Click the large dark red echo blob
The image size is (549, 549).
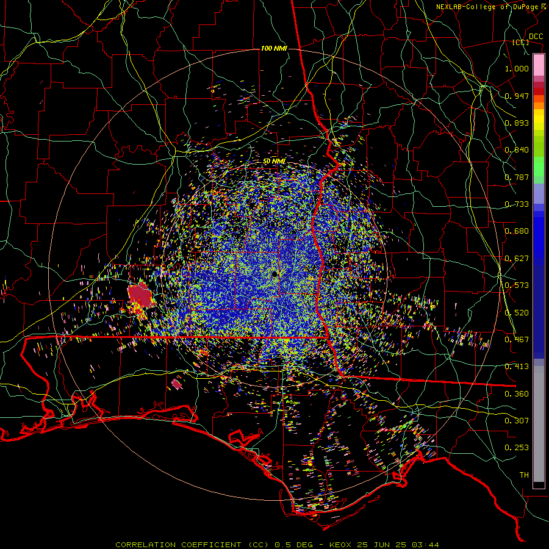[x=140, y=296]
